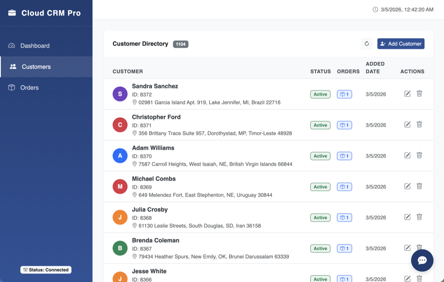Click the Add Customer button

coord(401,44)
